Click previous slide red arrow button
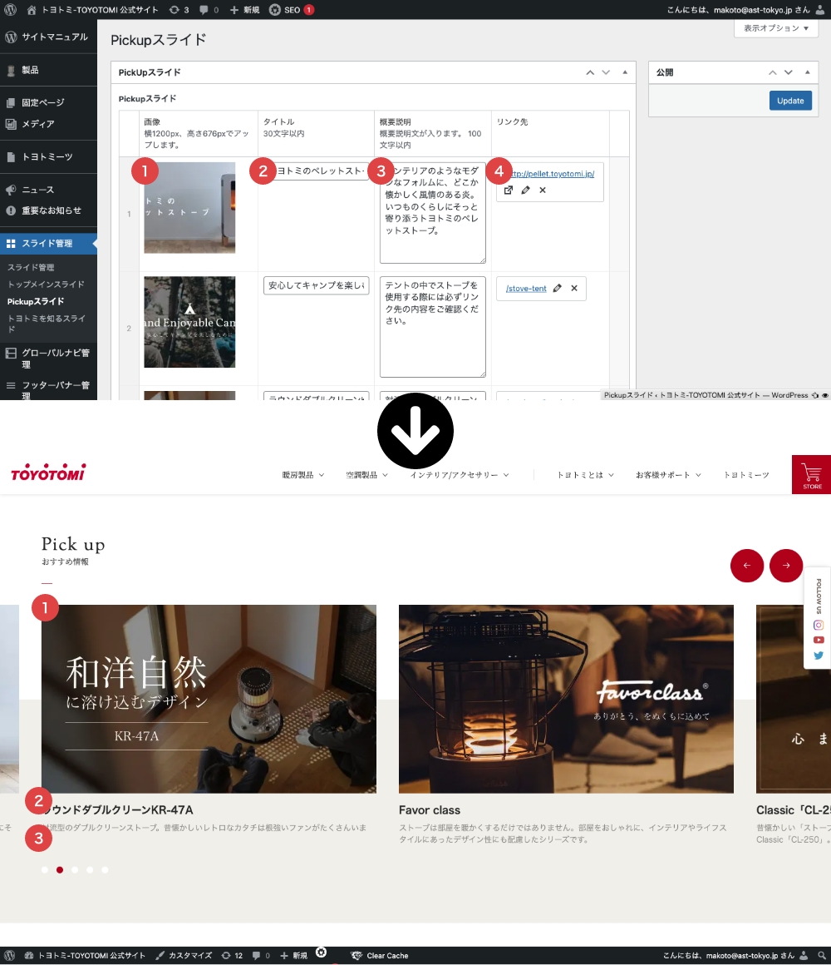Screen dimensions: 831x965 click(747, 566)
